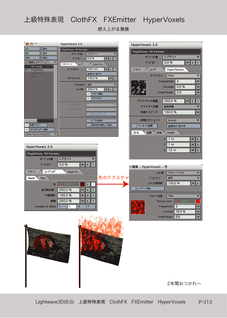
Task: Click the red Texture Color swatch
Action: 198,201
